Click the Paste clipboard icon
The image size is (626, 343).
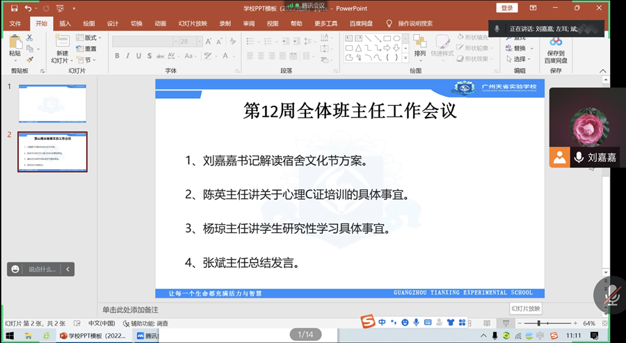coord(15,42)
